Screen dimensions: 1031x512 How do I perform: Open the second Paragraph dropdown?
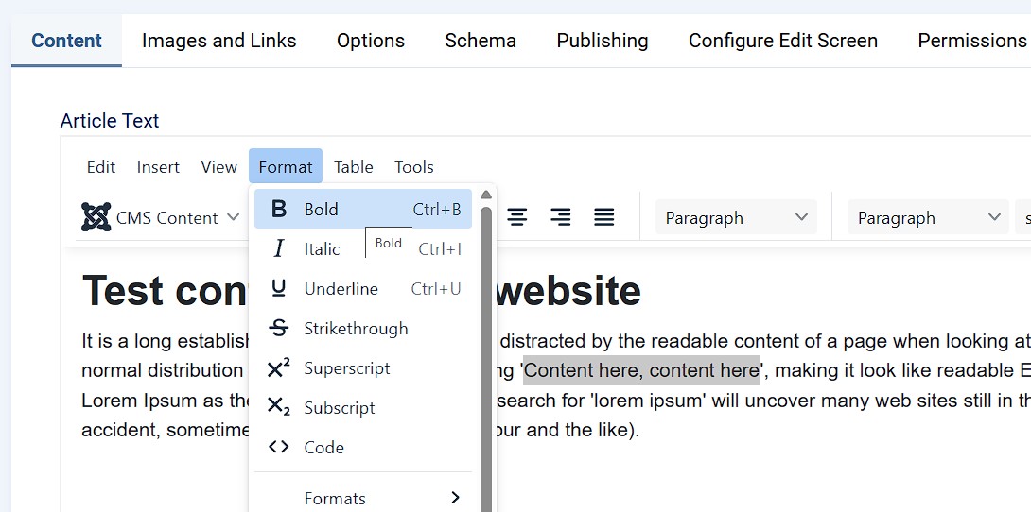pos(928,218)
